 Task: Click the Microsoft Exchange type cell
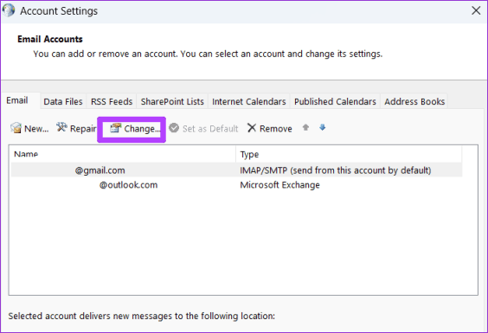click(279, 185)
